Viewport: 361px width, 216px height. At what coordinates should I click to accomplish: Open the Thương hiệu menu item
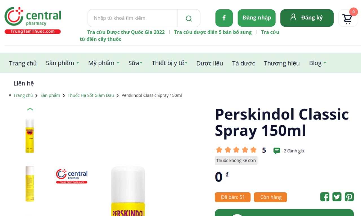[282, 63]
